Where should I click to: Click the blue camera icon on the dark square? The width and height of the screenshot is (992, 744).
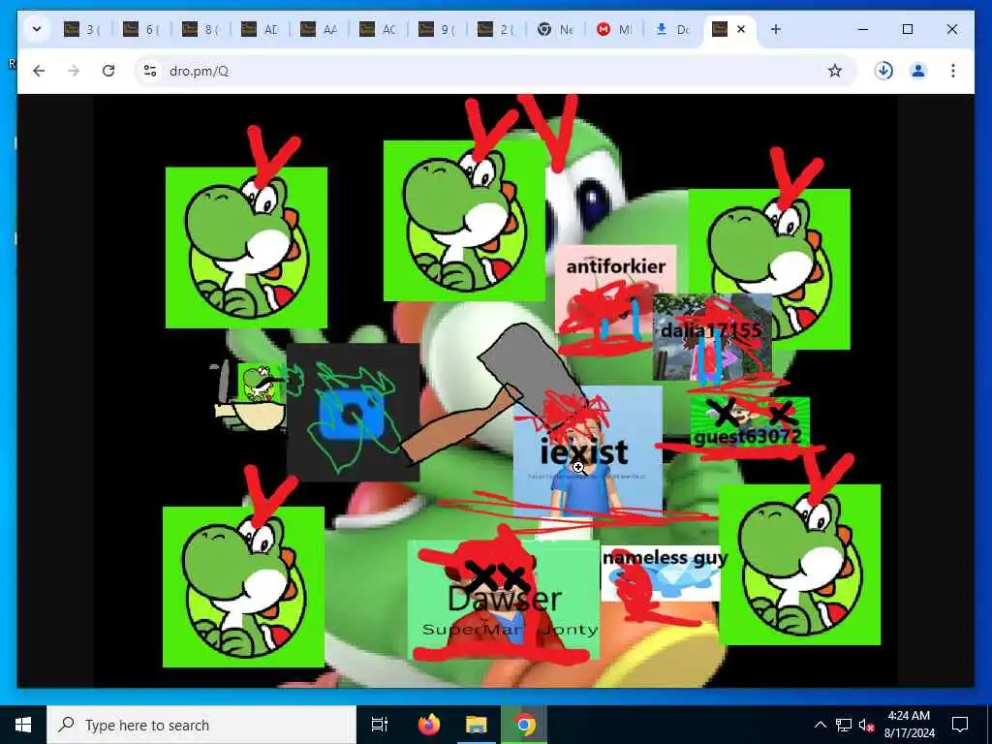[x=352, y=415]
